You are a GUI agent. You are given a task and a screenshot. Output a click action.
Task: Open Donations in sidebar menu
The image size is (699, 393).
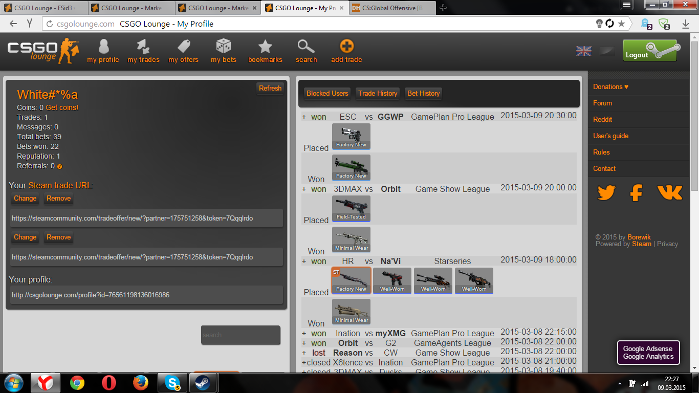point(610,86)
